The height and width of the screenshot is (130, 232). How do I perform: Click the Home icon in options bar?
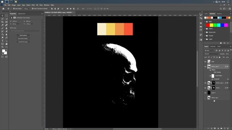click(x=3, y=9)
